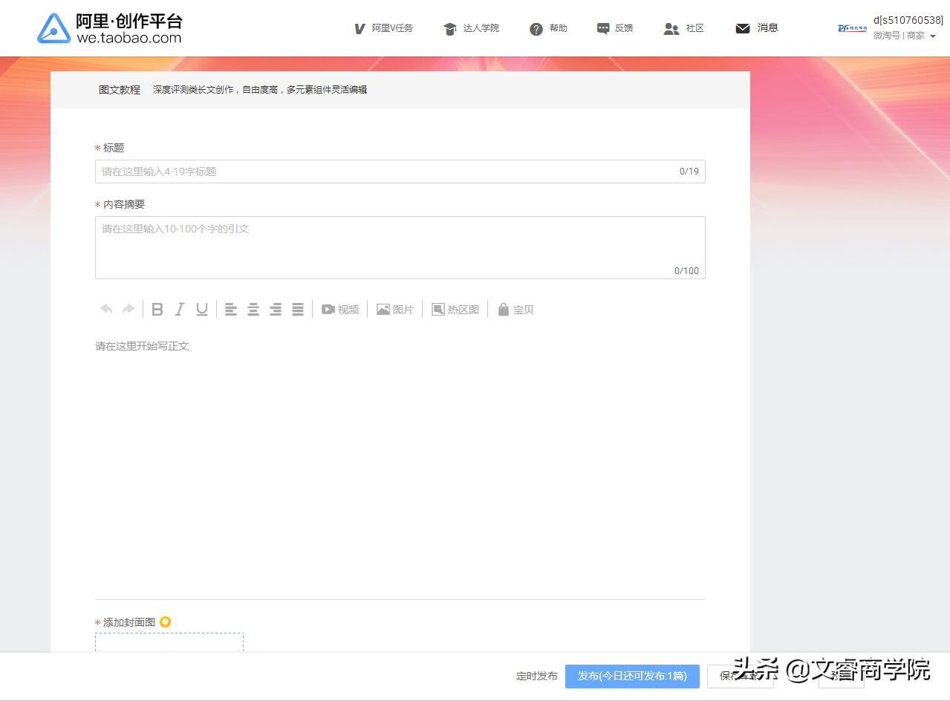950x701 pixels.
Task: Click the Undo arrow in the editor toolbar
Action: pyautogui.click(x=106, y=308)
